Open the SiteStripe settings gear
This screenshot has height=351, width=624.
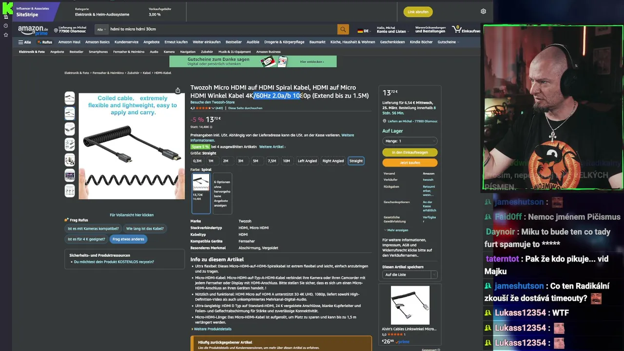[x=483, y=11]
